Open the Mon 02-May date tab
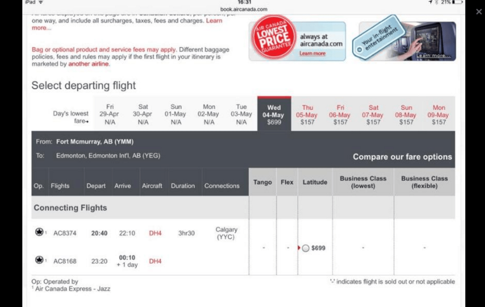The height and width of the screenshot is (307, 485). [x=209, y=114]
